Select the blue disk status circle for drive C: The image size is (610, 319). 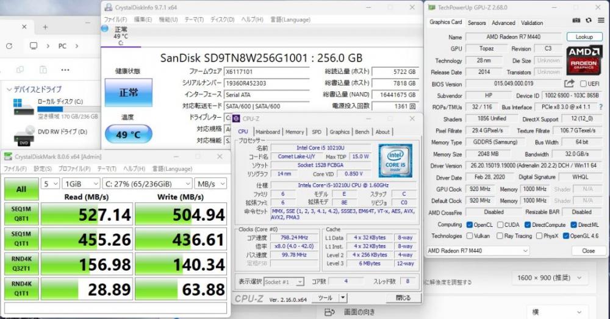(105, 29)
